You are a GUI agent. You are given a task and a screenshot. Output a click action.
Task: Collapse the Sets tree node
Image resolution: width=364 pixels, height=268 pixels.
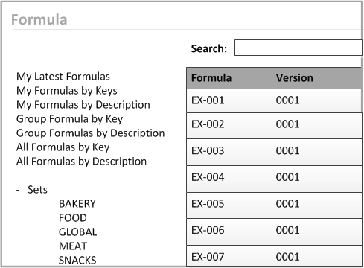[x=18, y=190]
